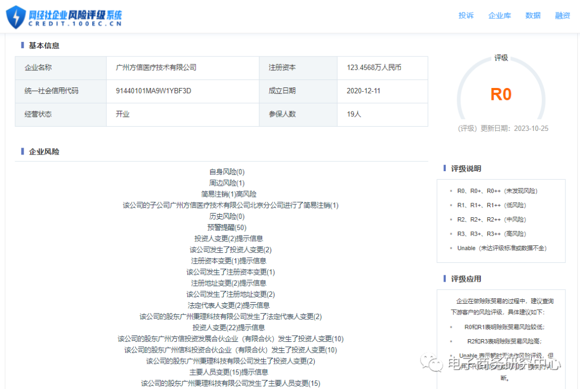This screenshot has width=580, height=389.
Task: Open the 投诉 (complaints) section
Action: [x=466, y=16]
